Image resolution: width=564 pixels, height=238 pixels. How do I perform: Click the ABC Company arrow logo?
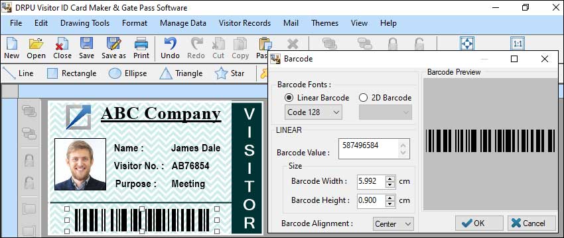pyautogui.click(x=78, y=116)
